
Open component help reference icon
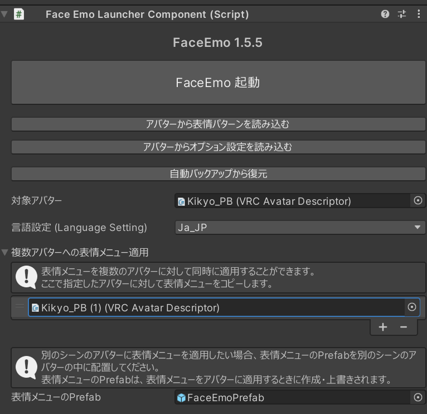coord(385,14)
